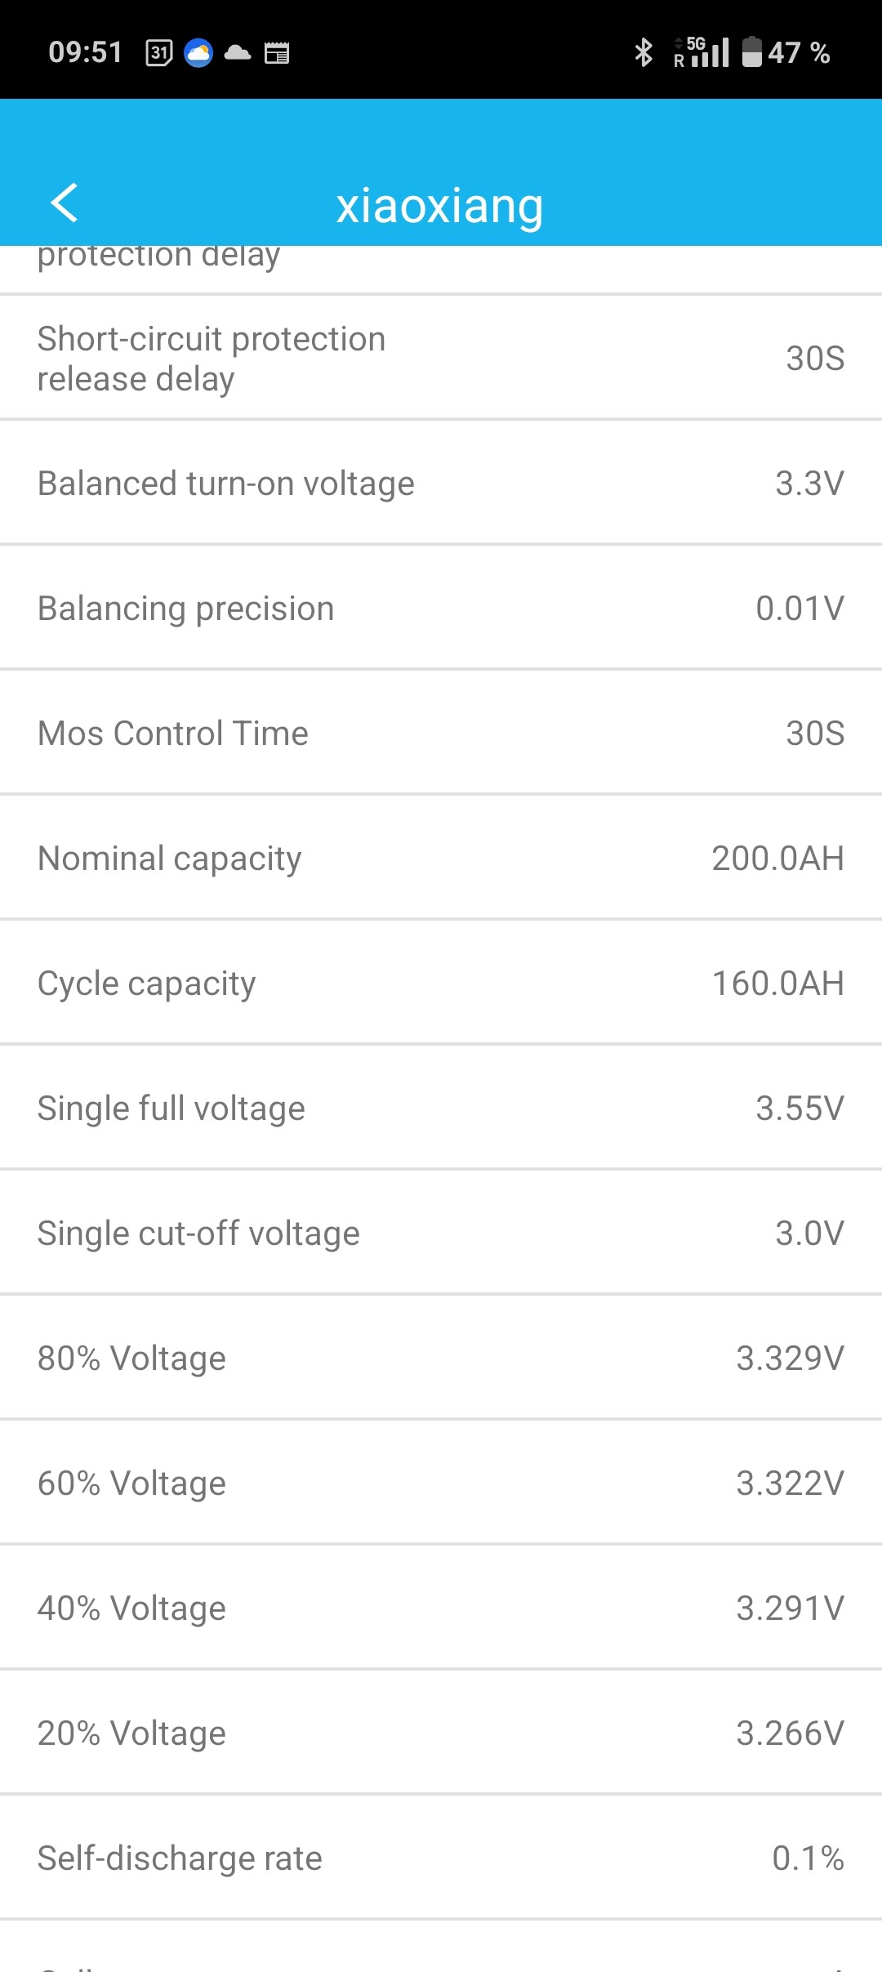Open the Self-discharge rate setting

pyautogui.click(x=441, y=1858)
